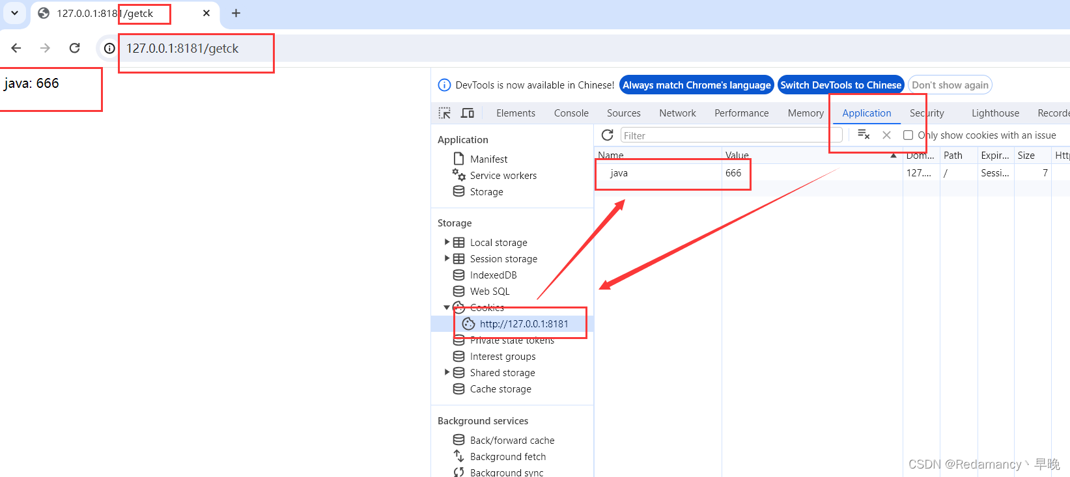Toggle the device toolbar icon
1070x477 pixels.
[468, 113]
